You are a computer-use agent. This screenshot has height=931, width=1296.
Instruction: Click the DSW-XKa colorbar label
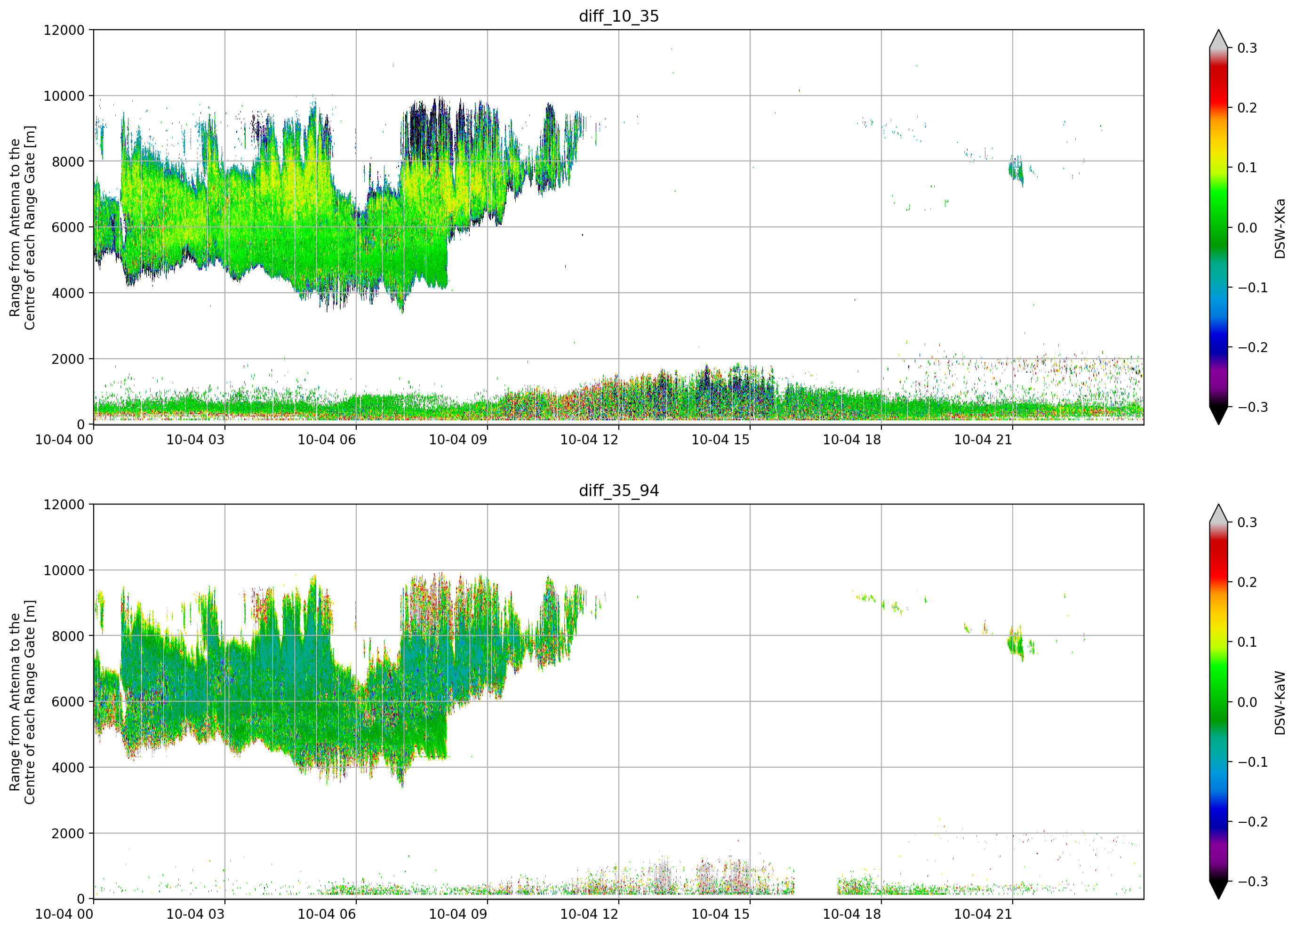1280,228
